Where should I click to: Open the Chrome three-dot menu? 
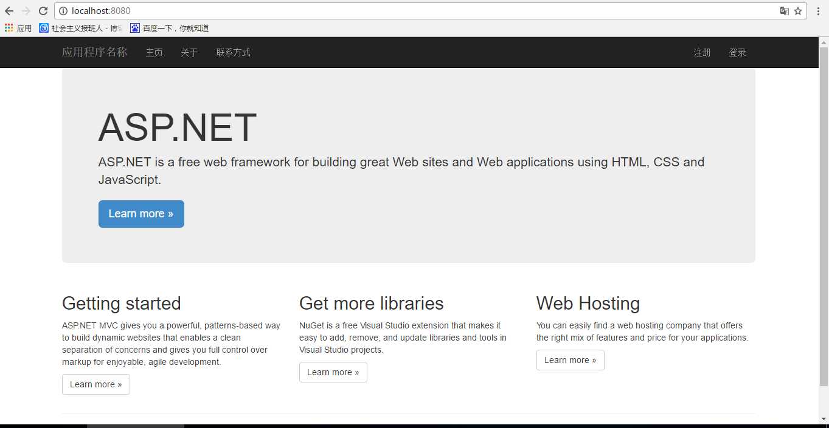818,11
